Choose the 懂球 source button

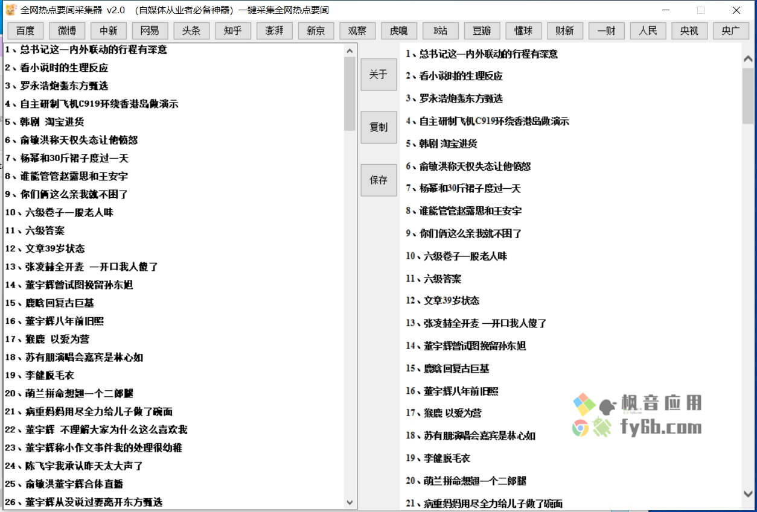click(x=523, y=31)
